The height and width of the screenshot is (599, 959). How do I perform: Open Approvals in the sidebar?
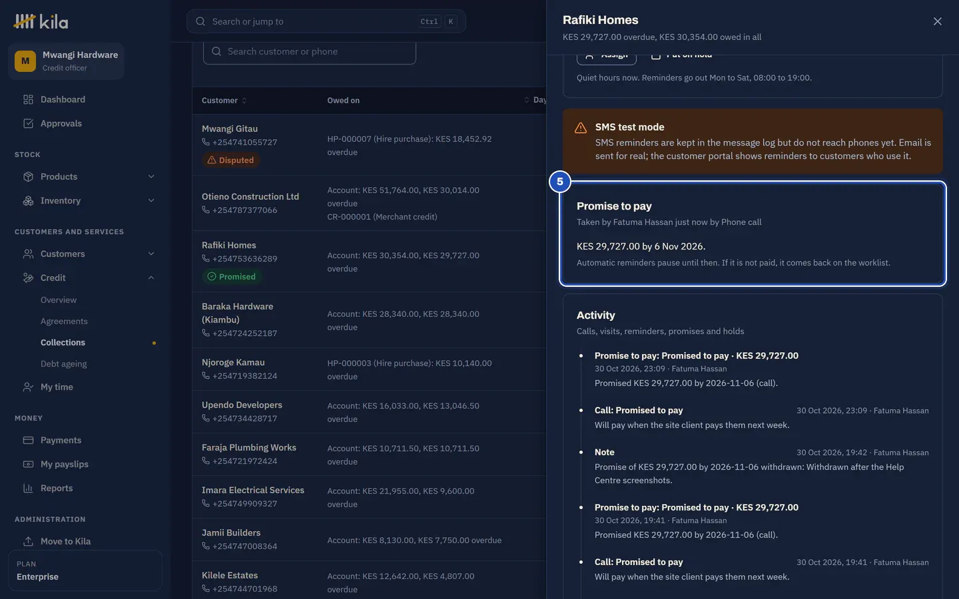[61, 123]
